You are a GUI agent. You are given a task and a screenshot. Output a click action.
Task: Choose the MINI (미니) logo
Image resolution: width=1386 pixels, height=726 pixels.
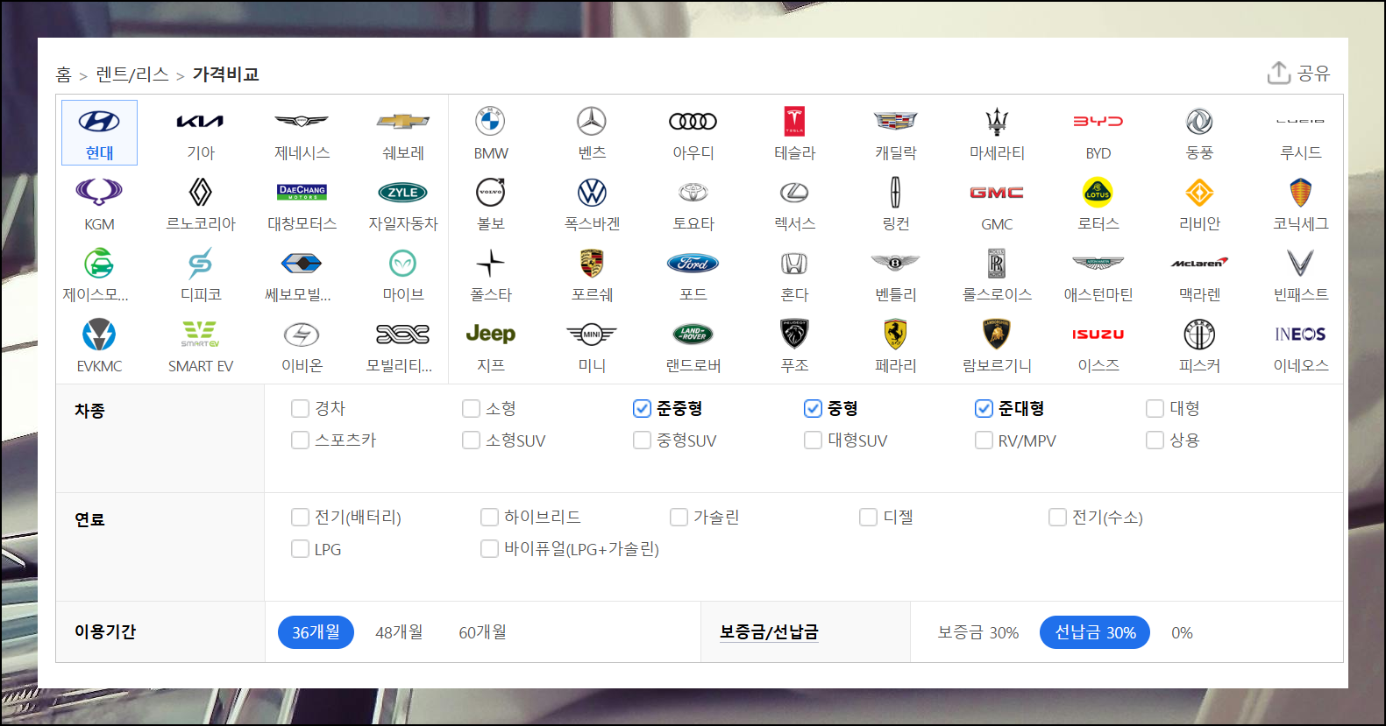(592, 334)
